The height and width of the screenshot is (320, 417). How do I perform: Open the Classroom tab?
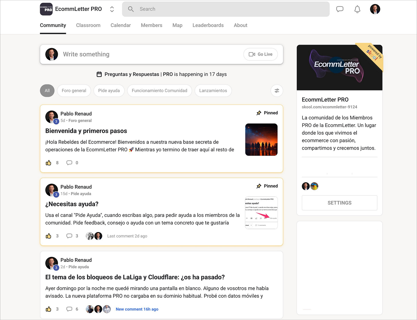pyautogui.click(x=88, y=25)
